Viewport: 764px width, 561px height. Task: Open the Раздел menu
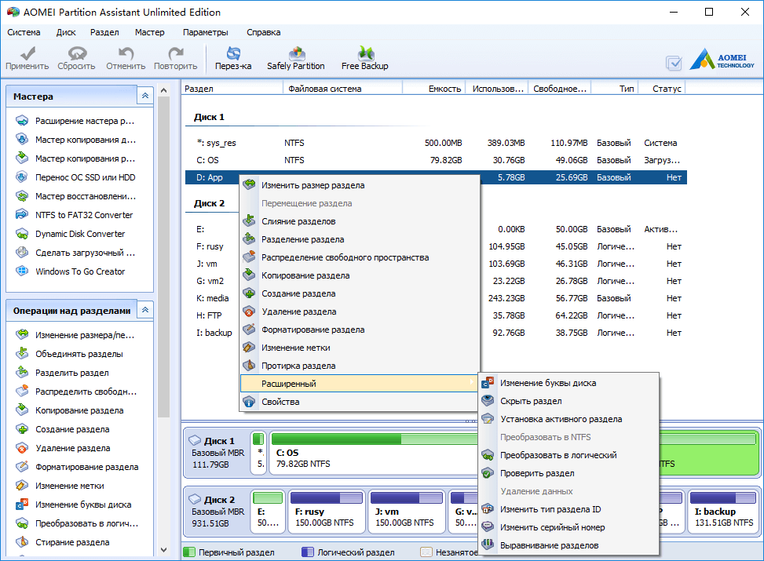[x=104, y=32]
